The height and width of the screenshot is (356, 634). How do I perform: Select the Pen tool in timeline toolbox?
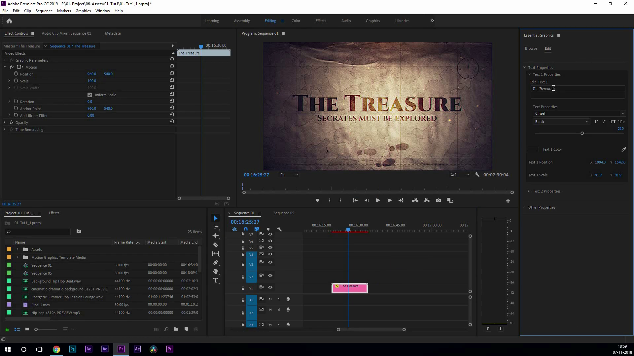[216, 263]
